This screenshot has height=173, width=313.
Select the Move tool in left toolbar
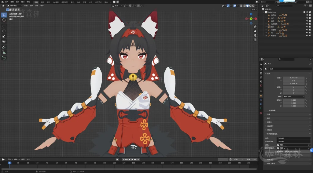click(4, 26)
